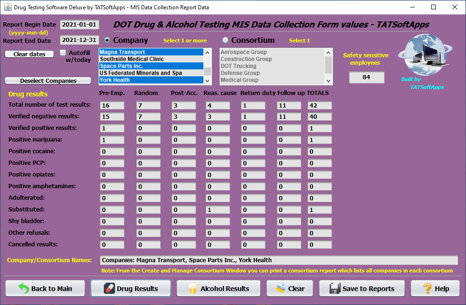The width and height of the screenshot is (466, 305).
Task: Click Return duty total test results field
Action: tap(253, 105)
